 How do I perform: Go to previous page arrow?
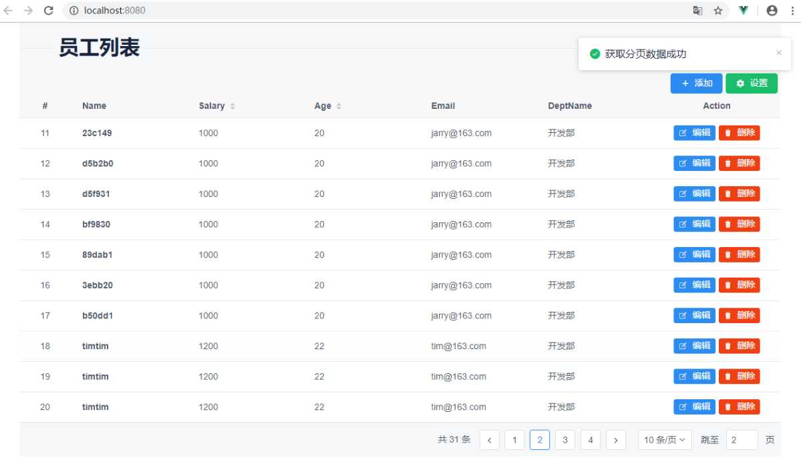[490, 440]
